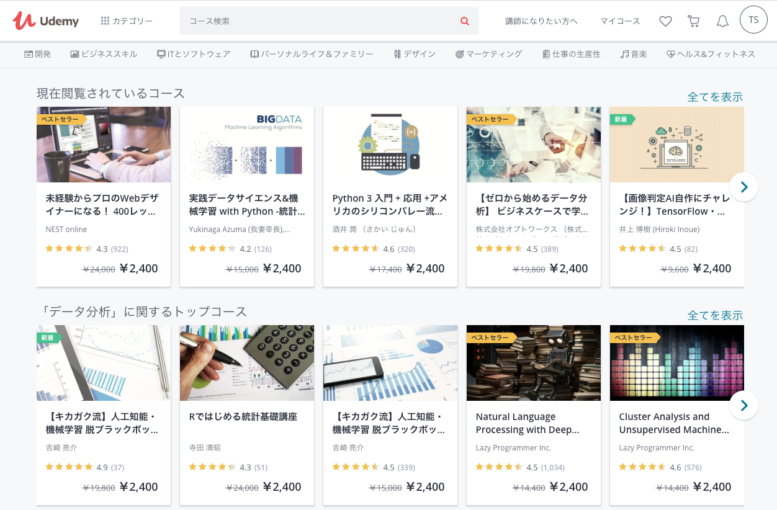Click the Udemy logo
777x510 pixels.
click(x=46, y=21)
